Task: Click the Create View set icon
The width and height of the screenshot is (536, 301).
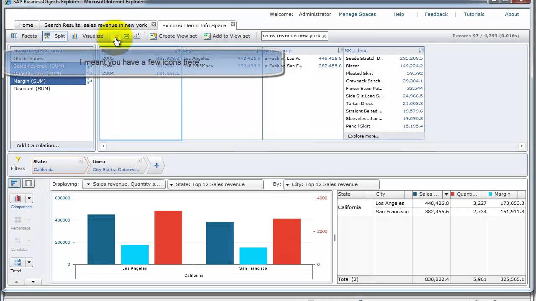Action: [153, 36]
